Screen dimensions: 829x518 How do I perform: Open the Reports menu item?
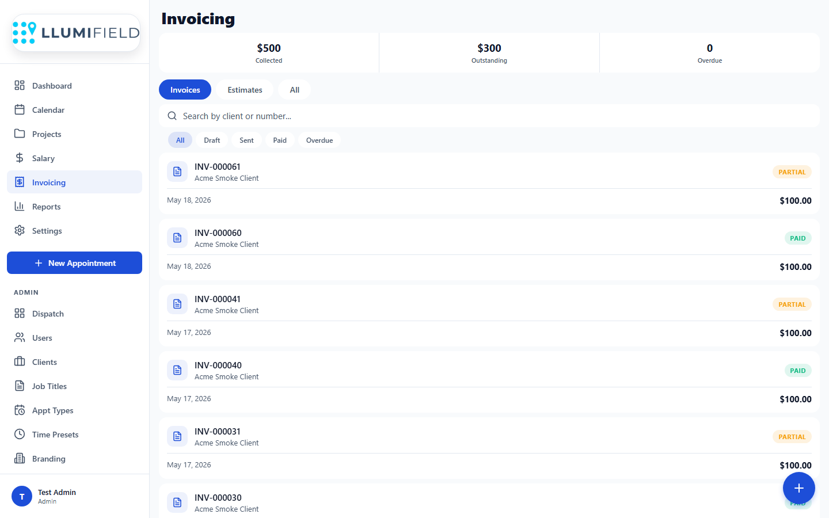pos(74,206)
